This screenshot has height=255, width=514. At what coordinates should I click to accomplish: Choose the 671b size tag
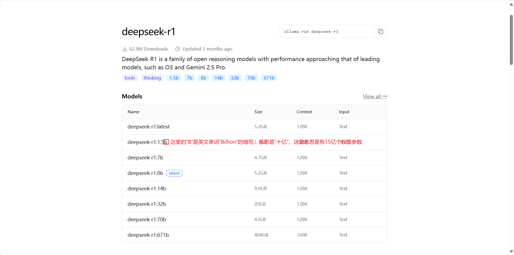pos(269,78)
